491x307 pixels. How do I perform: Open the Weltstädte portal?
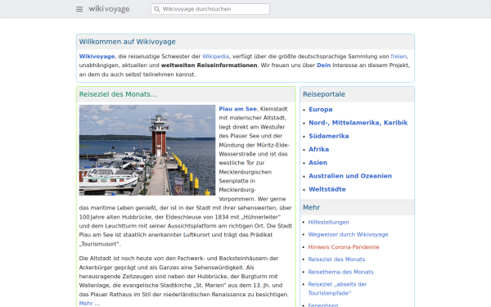tap(327, 189)
